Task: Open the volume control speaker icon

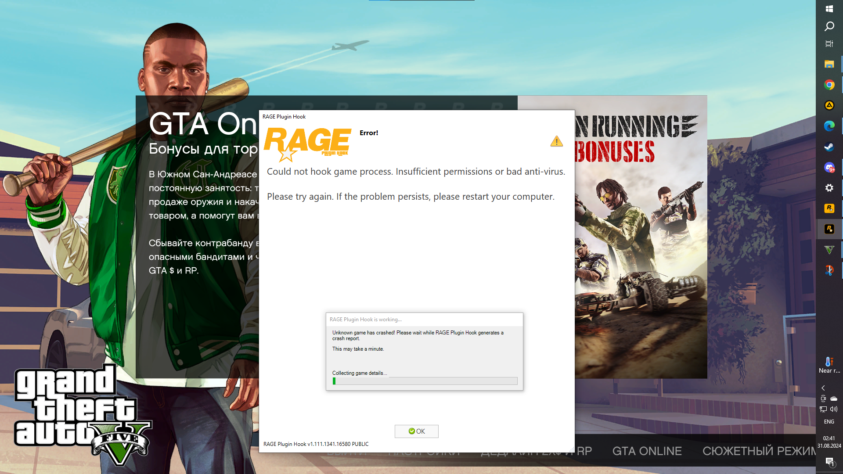Action: (834, 409)
